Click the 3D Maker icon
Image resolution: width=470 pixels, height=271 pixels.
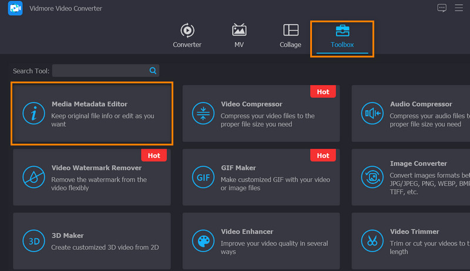tap(33, 240)
